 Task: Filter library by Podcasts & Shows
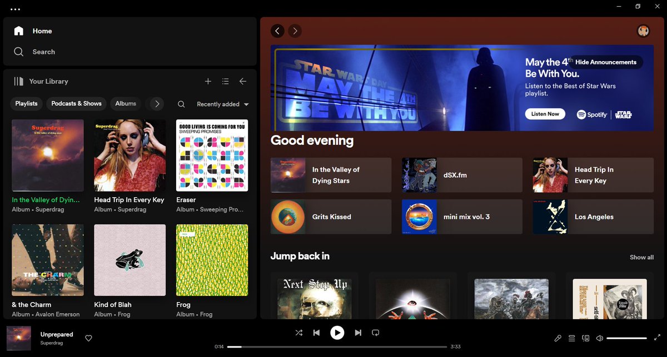tap(77, 104)
